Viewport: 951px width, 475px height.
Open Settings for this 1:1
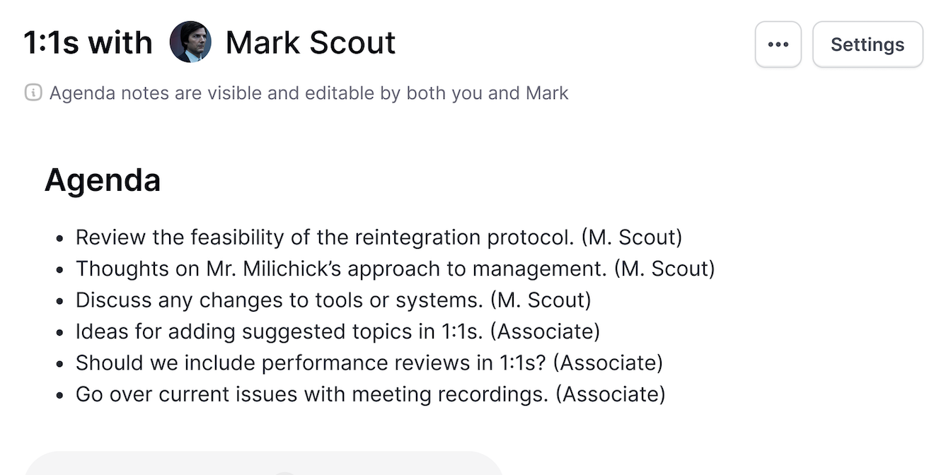click(x=867, y=45)
